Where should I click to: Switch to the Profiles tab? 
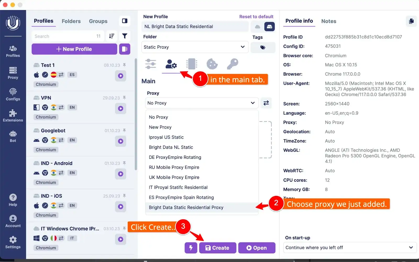click(43, 21)
